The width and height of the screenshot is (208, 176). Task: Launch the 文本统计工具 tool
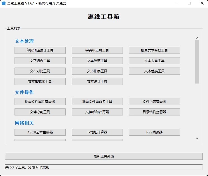coord(97,82)
